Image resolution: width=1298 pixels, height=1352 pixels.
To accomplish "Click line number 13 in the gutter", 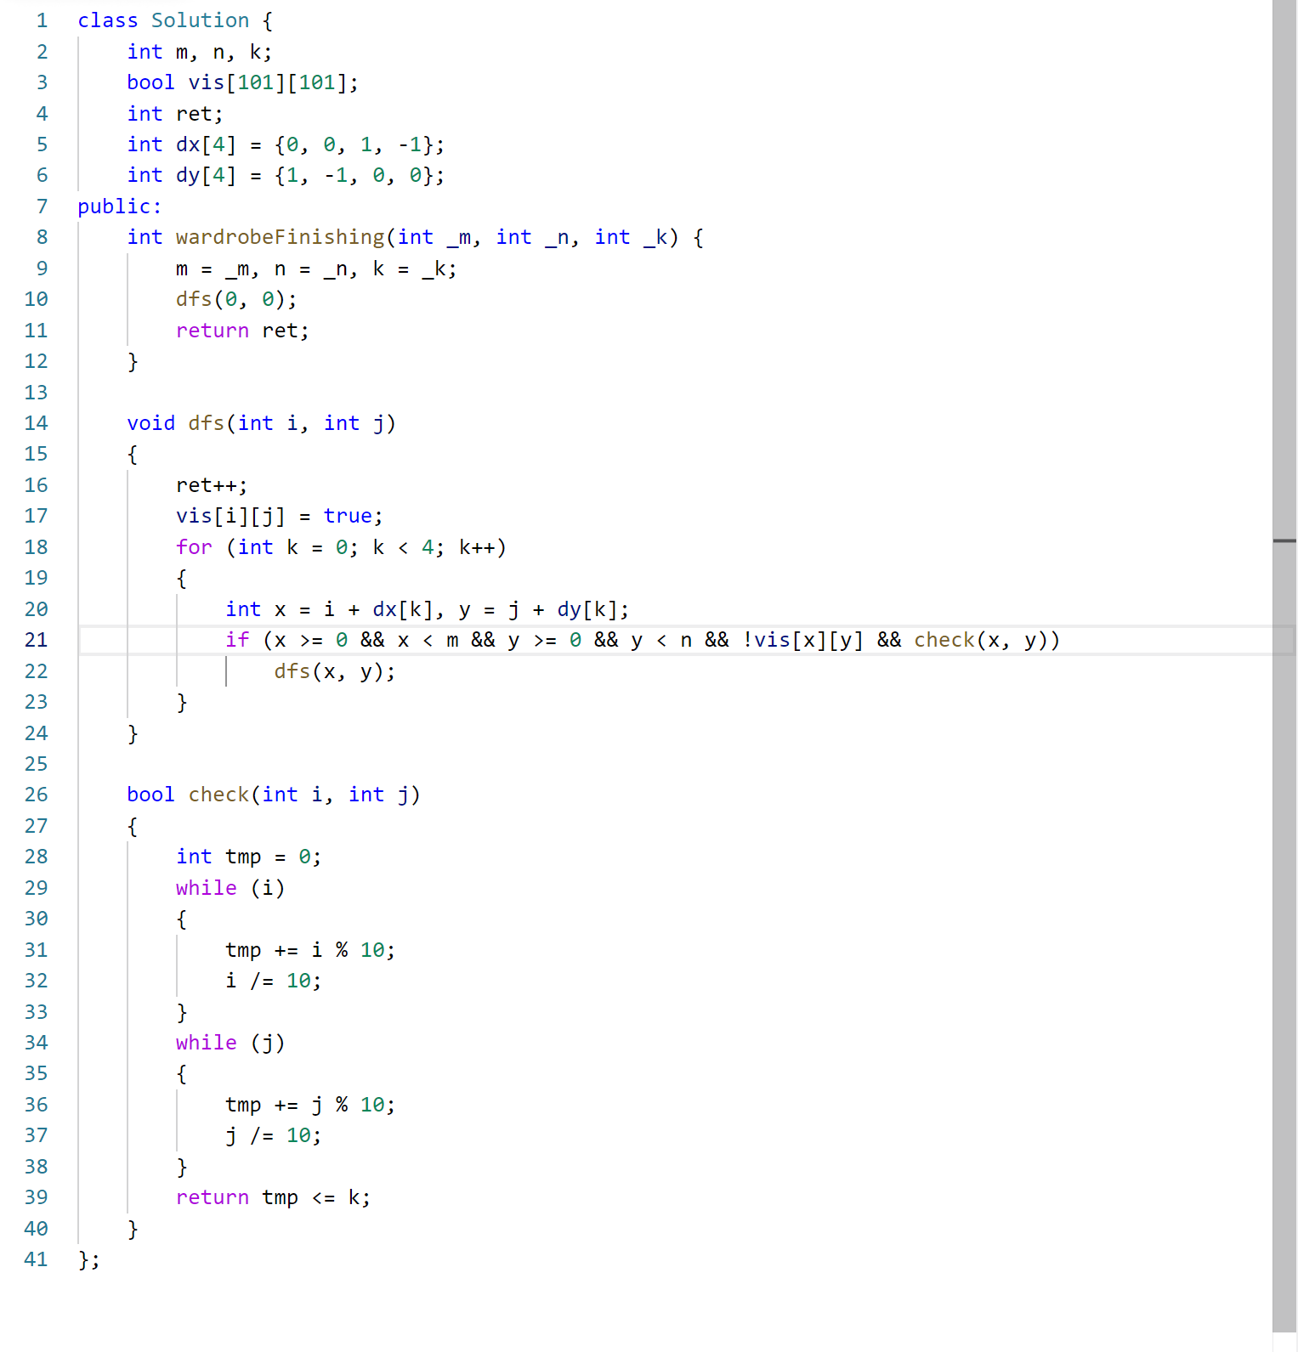I will point(36,393).
